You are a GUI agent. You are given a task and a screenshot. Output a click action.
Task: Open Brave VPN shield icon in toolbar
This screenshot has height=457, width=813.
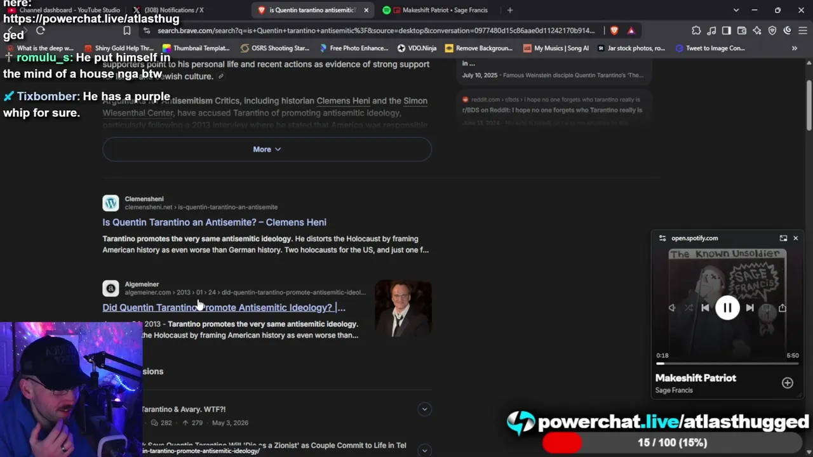772,30
